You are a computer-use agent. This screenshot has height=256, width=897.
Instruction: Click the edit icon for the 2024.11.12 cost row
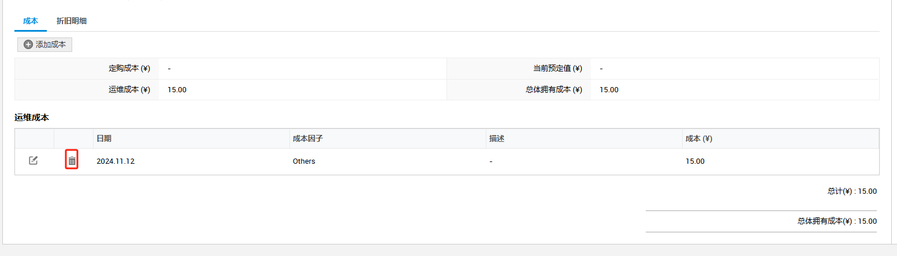point(34,160)
